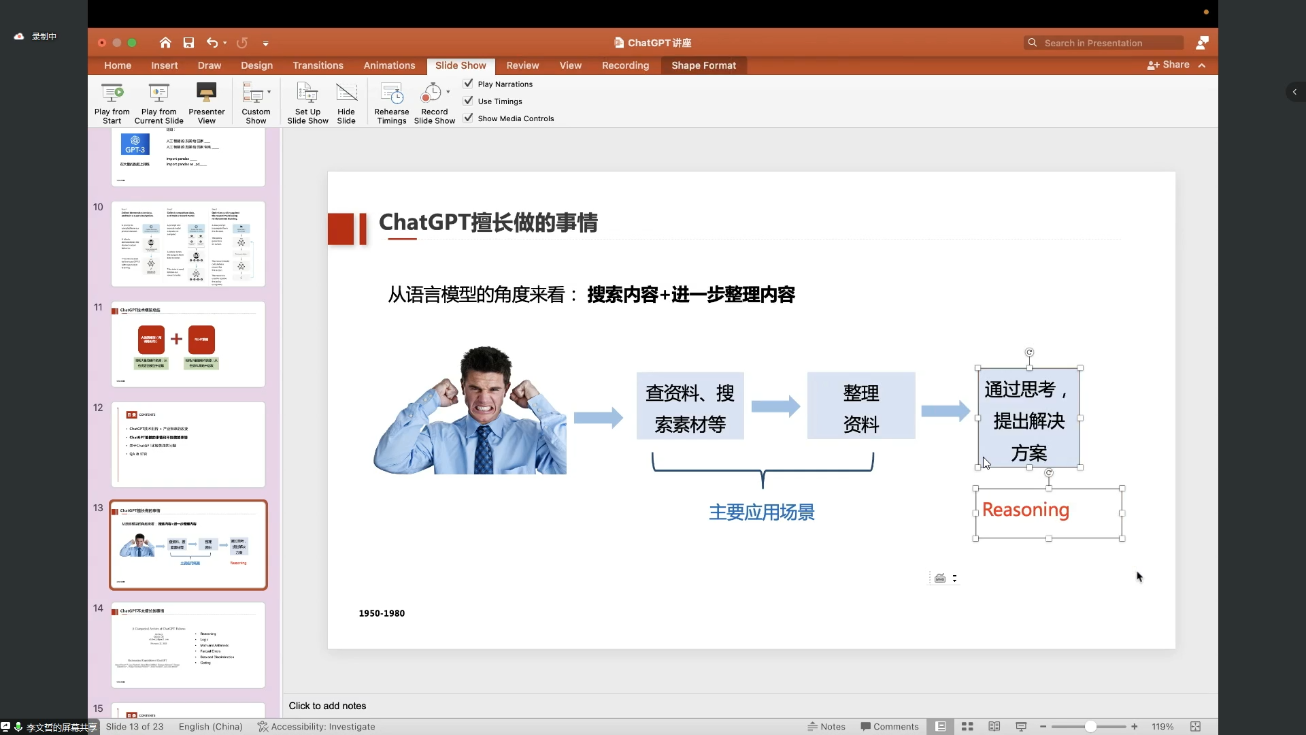Screen dimensions: 1306x735
Task: Click the Search in Presentation field
Action: [1103, 43]
